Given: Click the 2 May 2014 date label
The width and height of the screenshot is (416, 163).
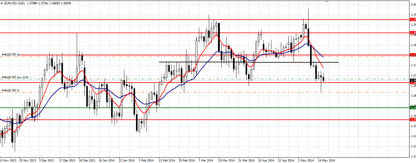Looking at the screenshot, I should (x=305, y=160).
